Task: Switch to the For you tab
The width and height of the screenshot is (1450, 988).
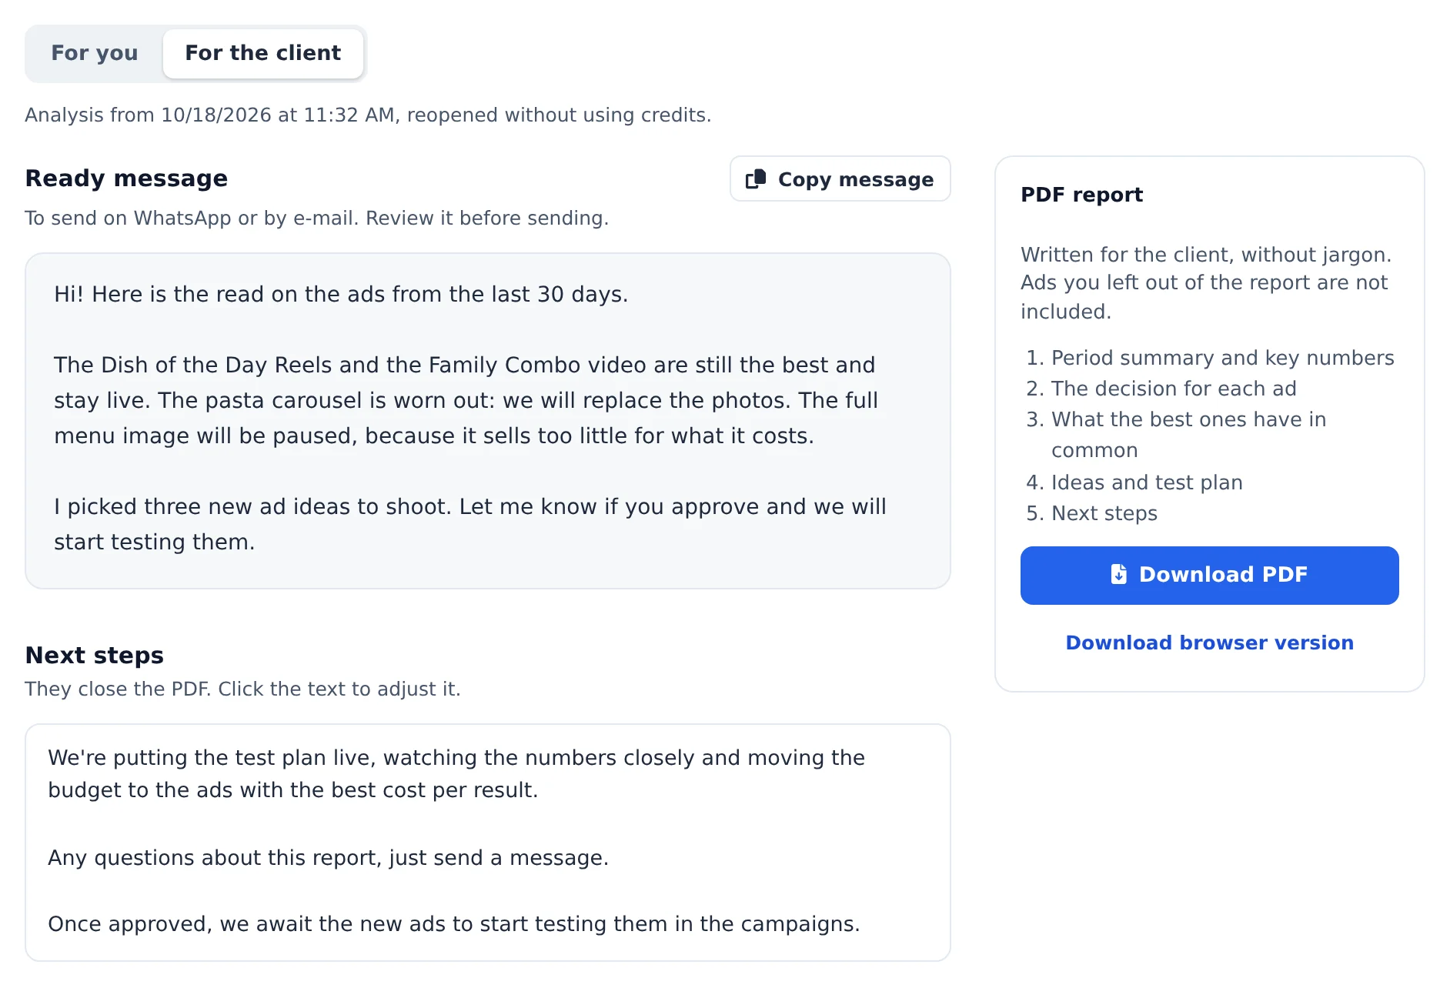Action: [95, 53]
